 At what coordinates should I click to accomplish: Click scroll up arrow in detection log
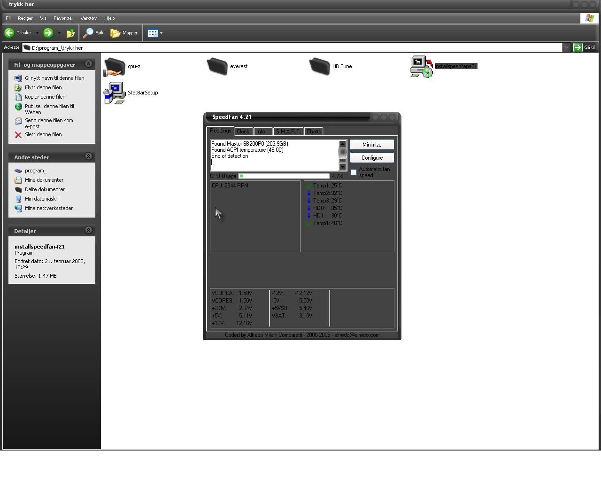(x=342, y=144)
